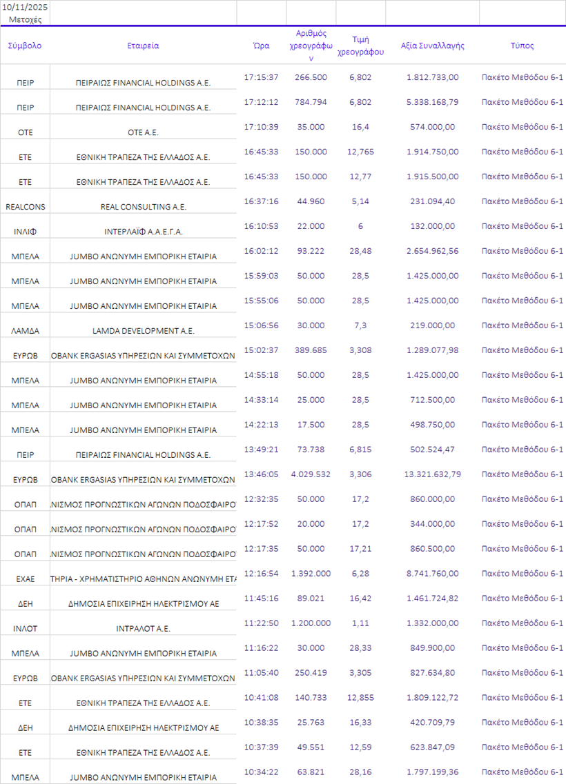566x784 pixels.
Task: Select the ΕΧΑΕ symbol cell
Action: [25, 579]
